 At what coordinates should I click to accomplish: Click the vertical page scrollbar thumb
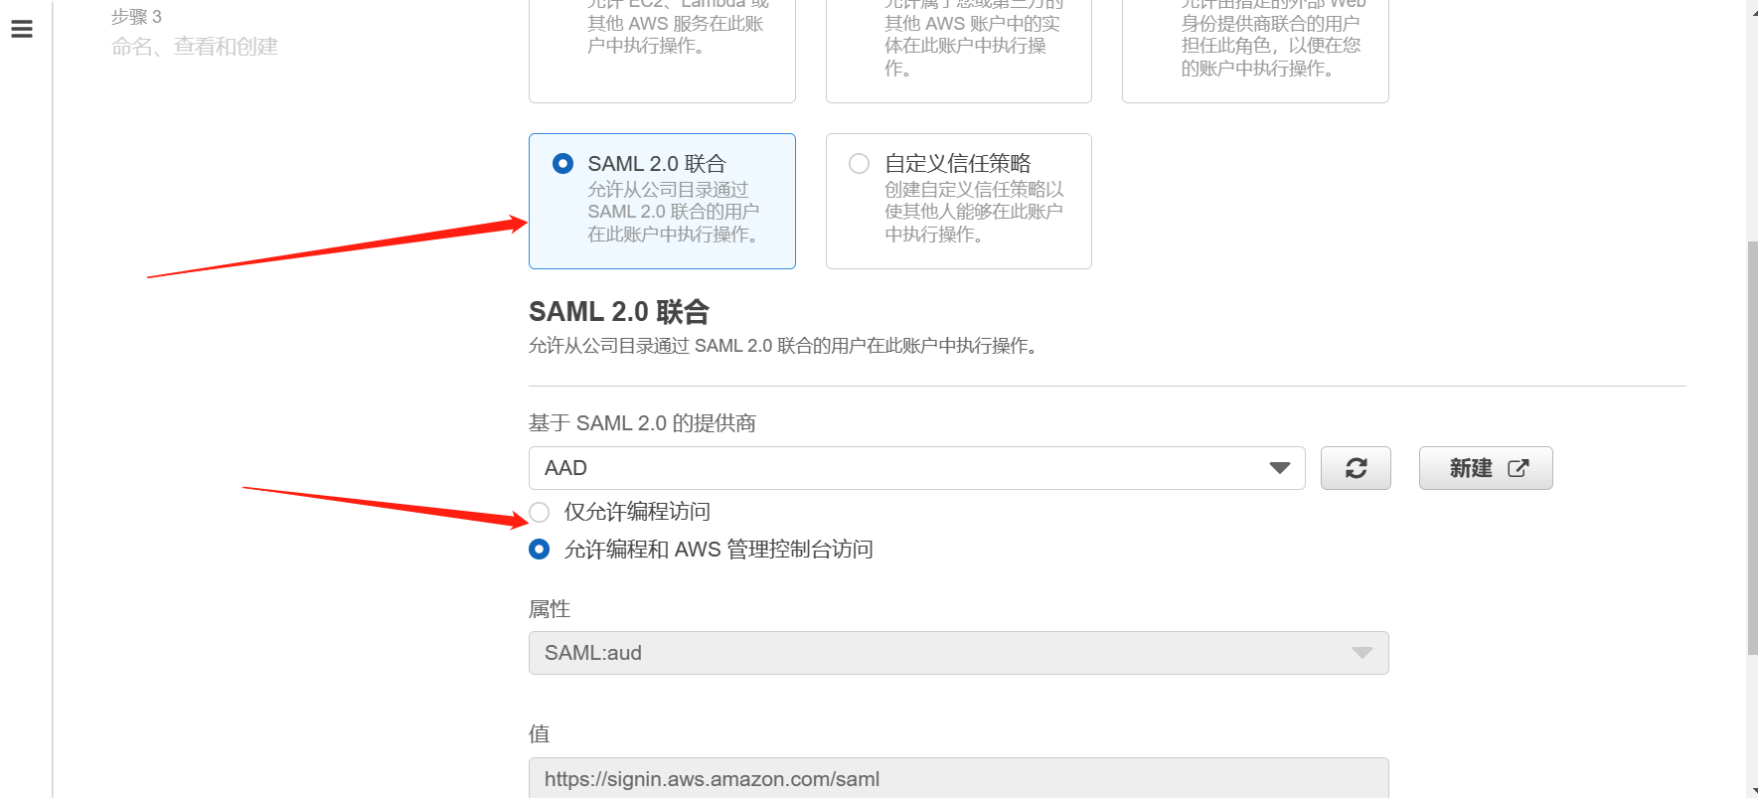point(1752,447)
